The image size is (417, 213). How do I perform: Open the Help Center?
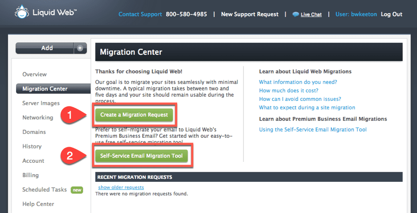38,204
